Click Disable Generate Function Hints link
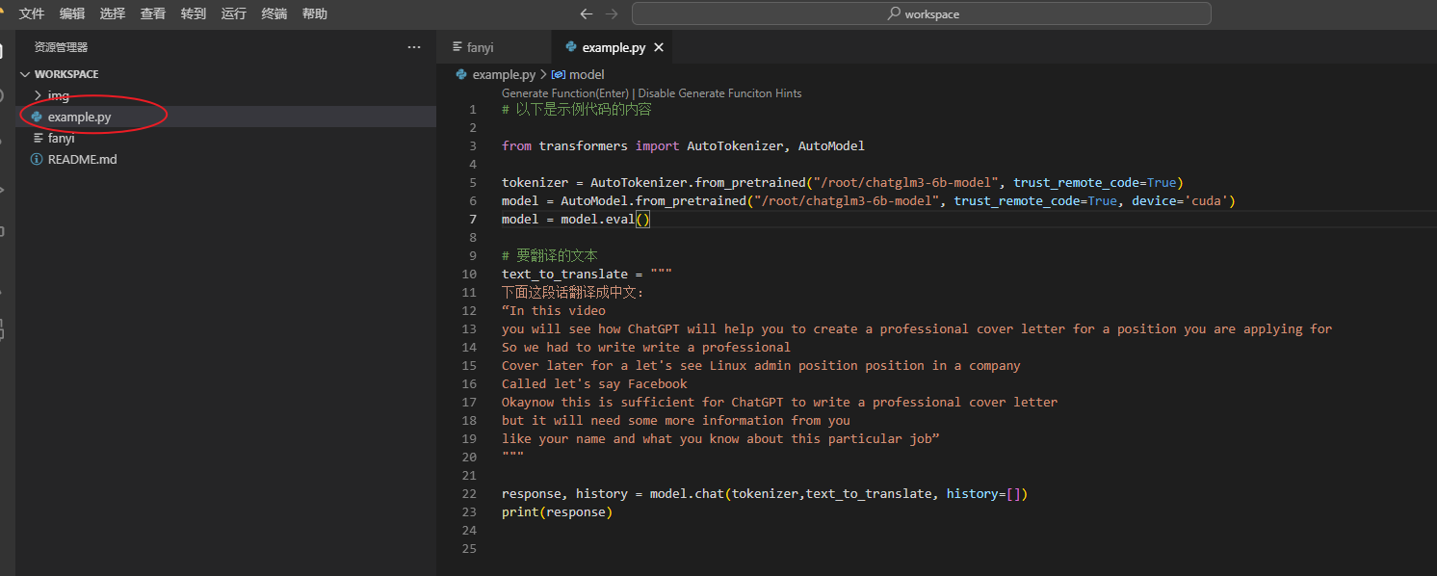The height and width of the screenshot is (576, 1437). (x=719, y=93)
